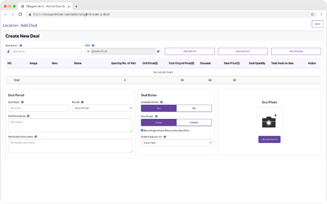Click the camera icon under Deal Photo
Screen dimensions: 327x204
[x=269, y=121]
